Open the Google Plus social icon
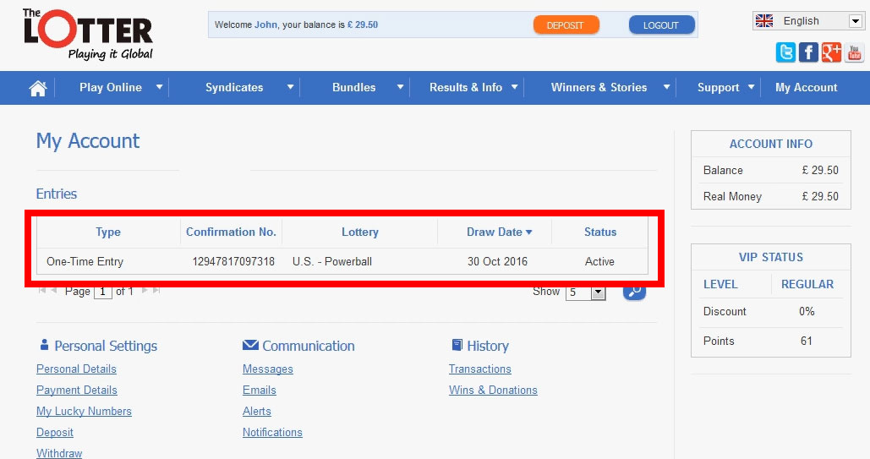 tap(831, 52)
